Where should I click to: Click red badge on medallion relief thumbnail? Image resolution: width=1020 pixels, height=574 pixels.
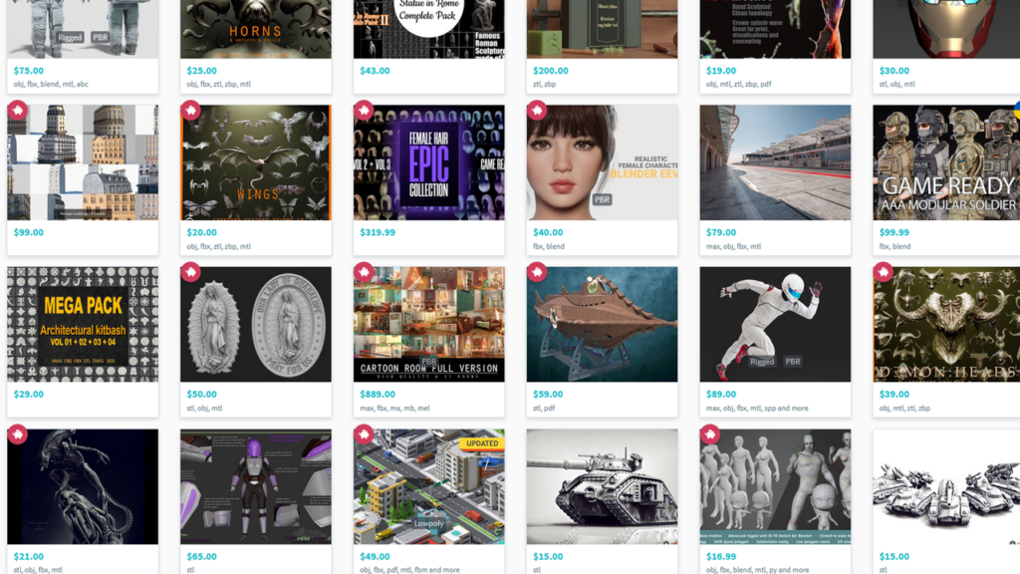[190, 272]
